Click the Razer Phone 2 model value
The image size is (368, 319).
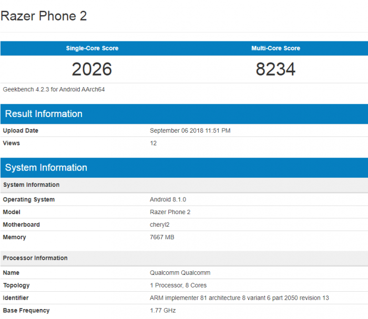coord(170,212)
